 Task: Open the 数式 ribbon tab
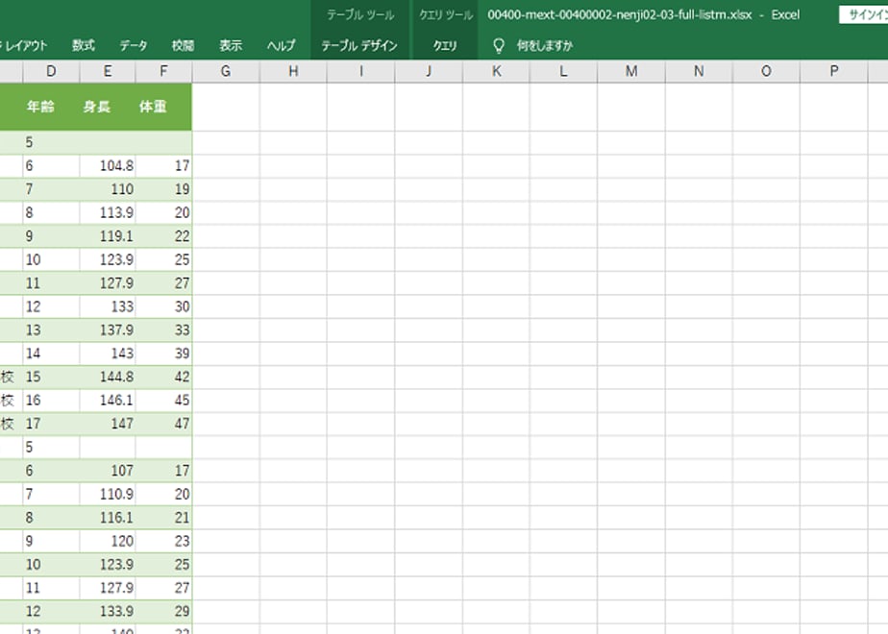[84, 46]
